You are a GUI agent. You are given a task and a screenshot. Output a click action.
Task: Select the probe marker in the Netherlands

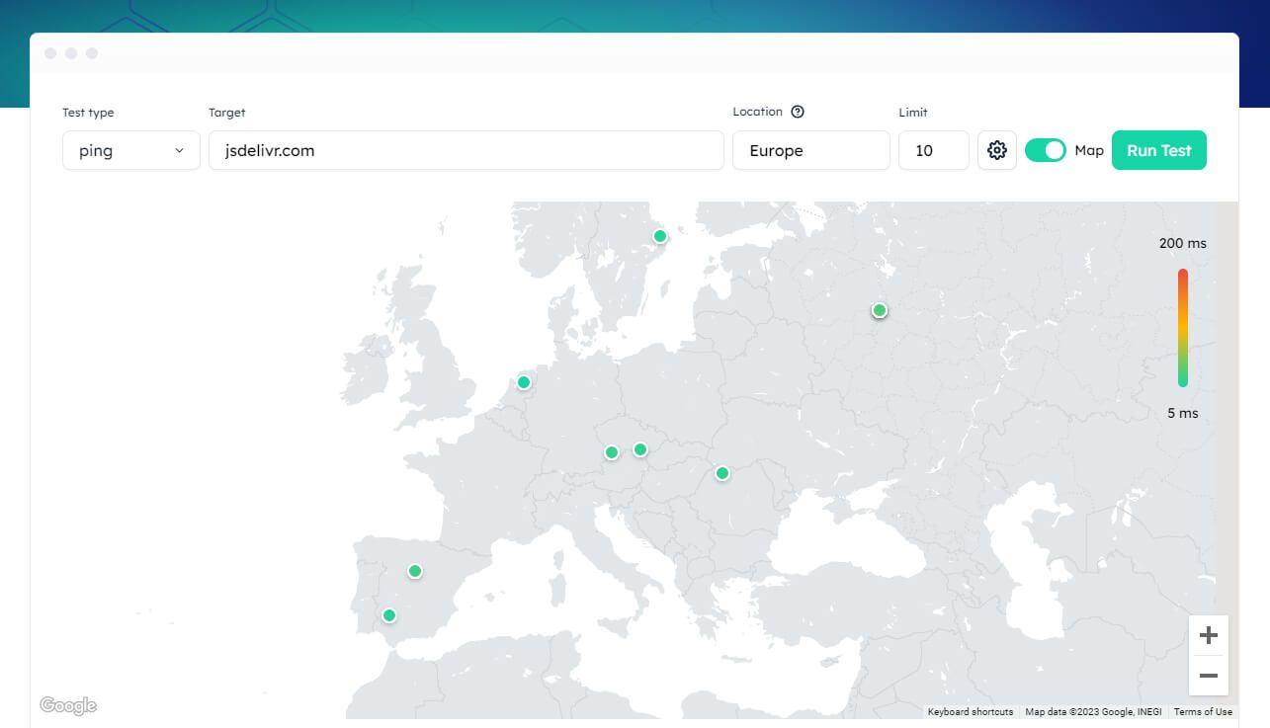(x=524, y=382)
